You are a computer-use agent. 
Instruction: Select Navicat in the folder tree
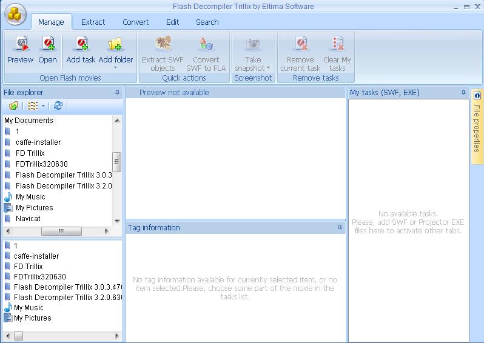(28, 218)
